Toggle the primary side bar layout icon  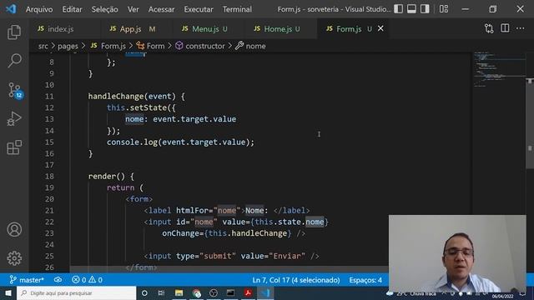pos(399,9)
